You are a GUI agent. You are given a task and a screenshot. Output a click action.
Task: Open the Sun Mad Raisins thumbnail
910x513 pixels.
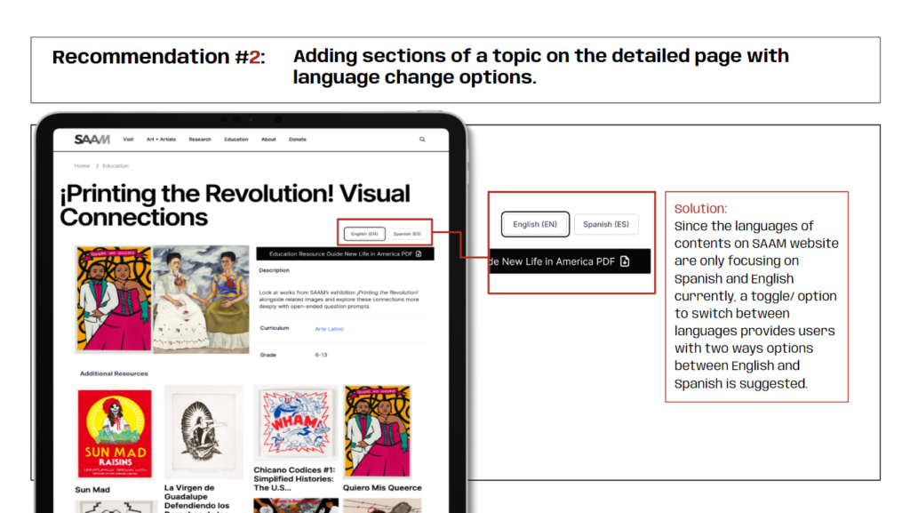tap(115, 434)
